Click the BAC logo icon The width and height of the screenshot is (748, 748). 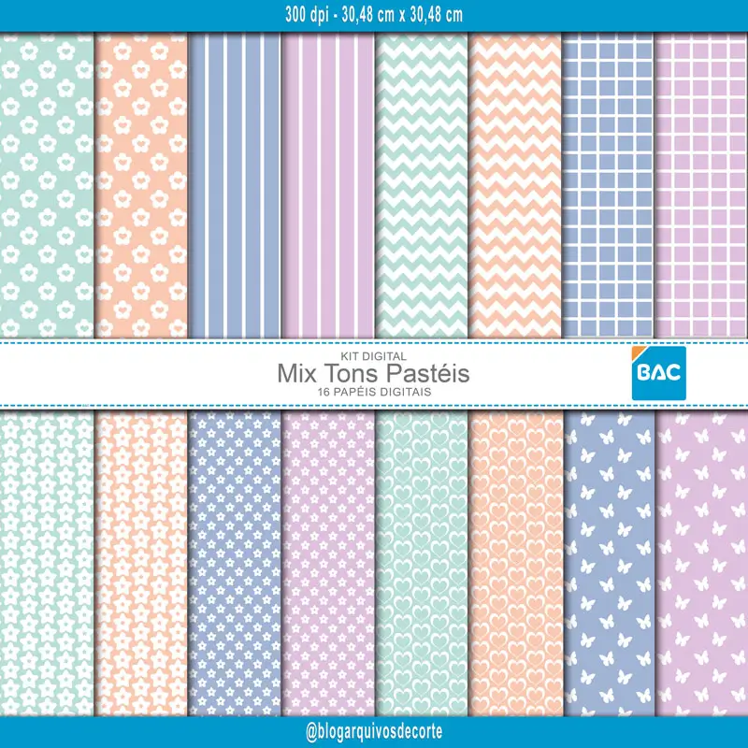click(658, 373)
